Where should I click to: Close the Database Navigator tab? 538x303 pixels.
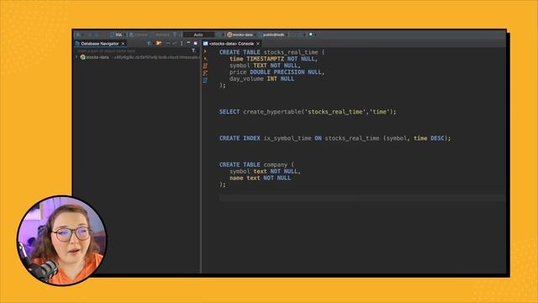[123, 44]
